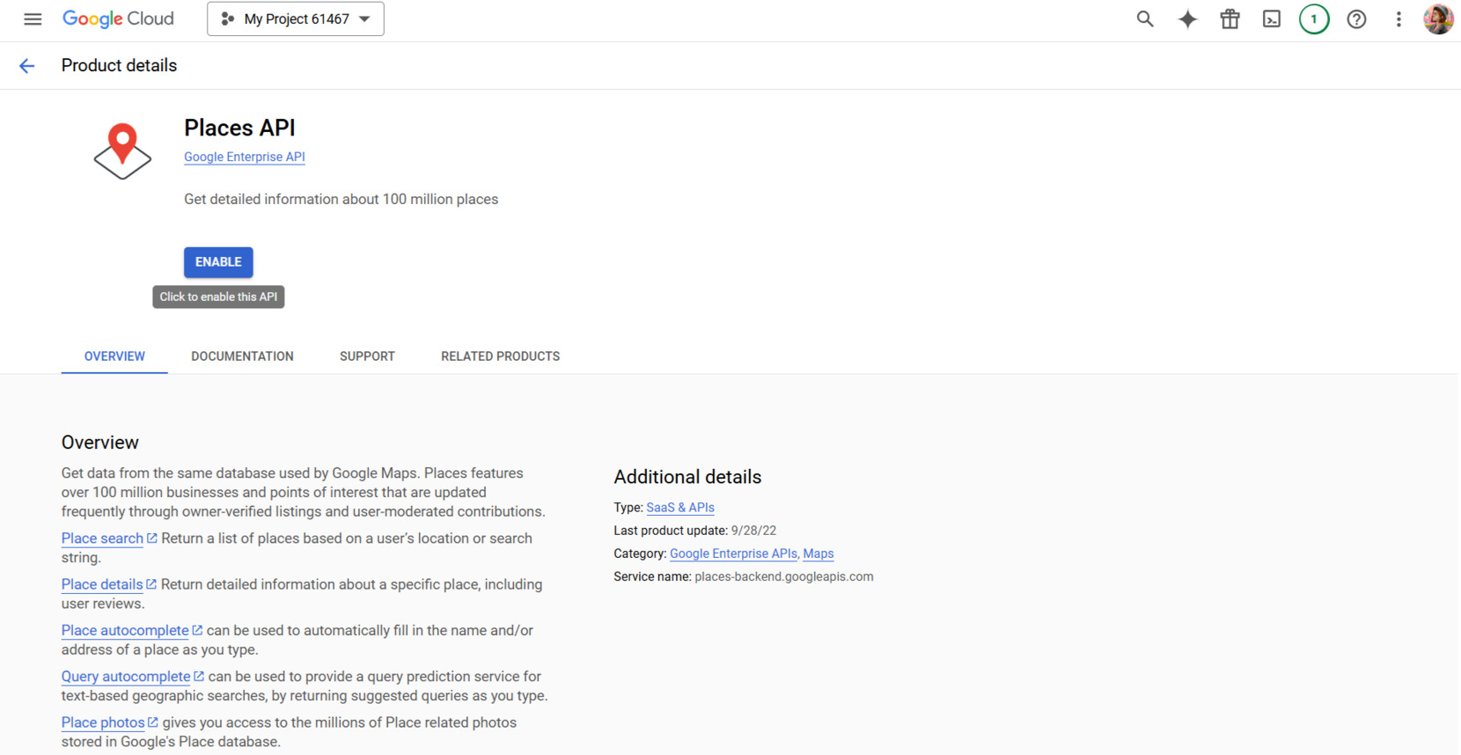This screenshot has height=755, width=1461.
Task: Switch to the Support tab
Action: point(367,356)
